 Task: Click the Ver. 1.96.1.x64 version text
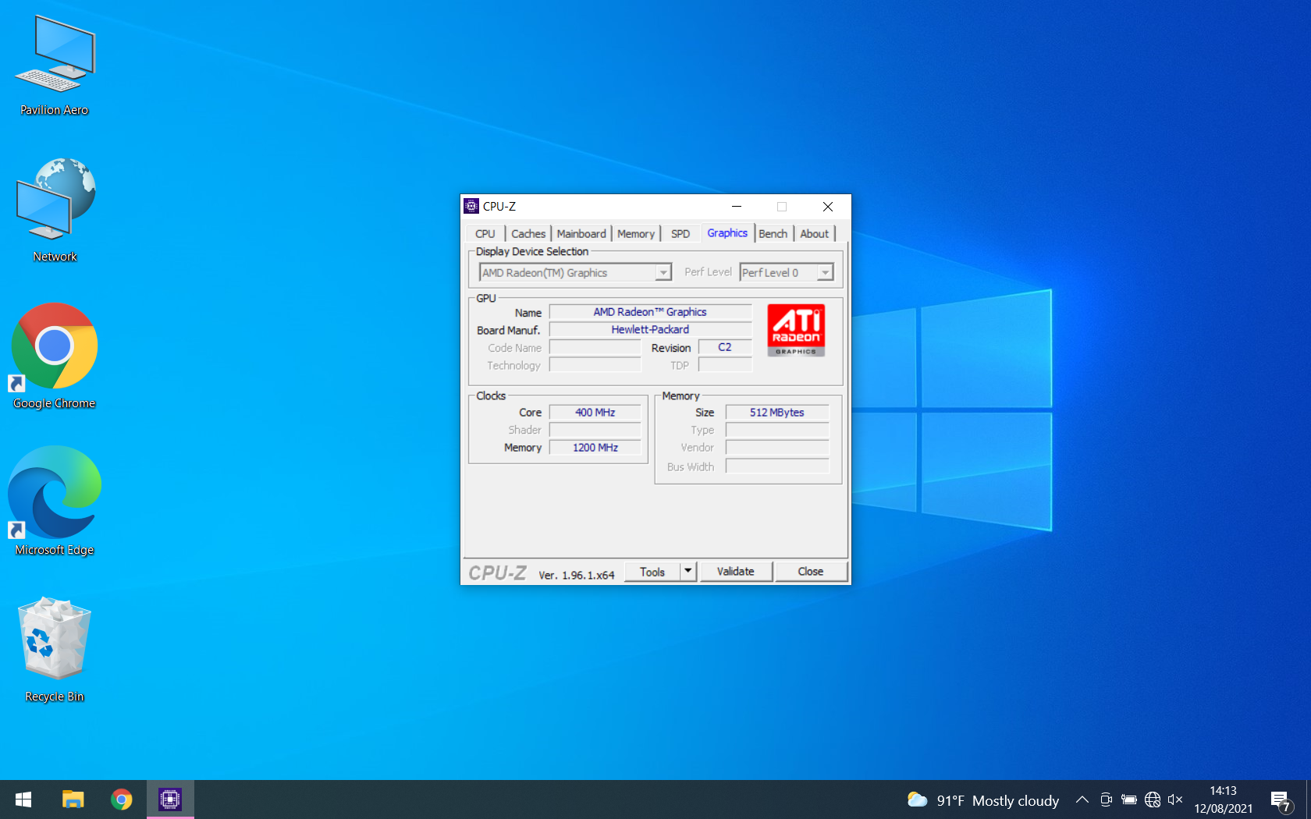[x=577, y=575]
